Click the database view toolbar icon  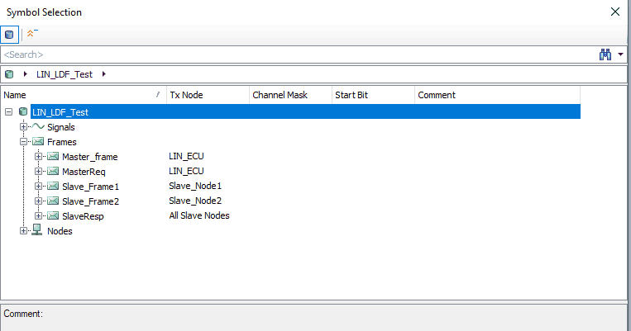point(9,35)
